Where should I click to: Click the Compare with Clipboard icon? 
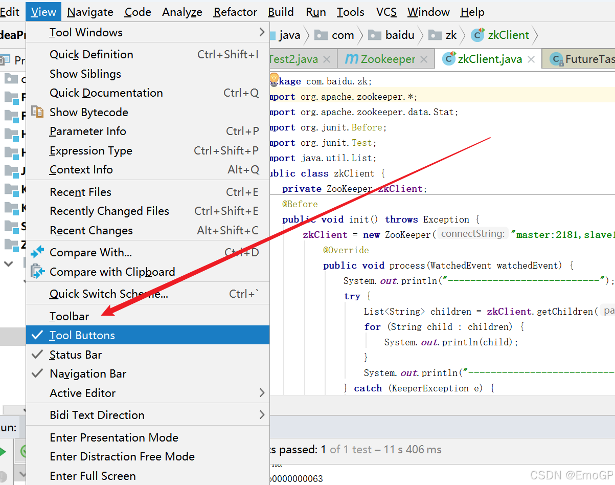37,271
